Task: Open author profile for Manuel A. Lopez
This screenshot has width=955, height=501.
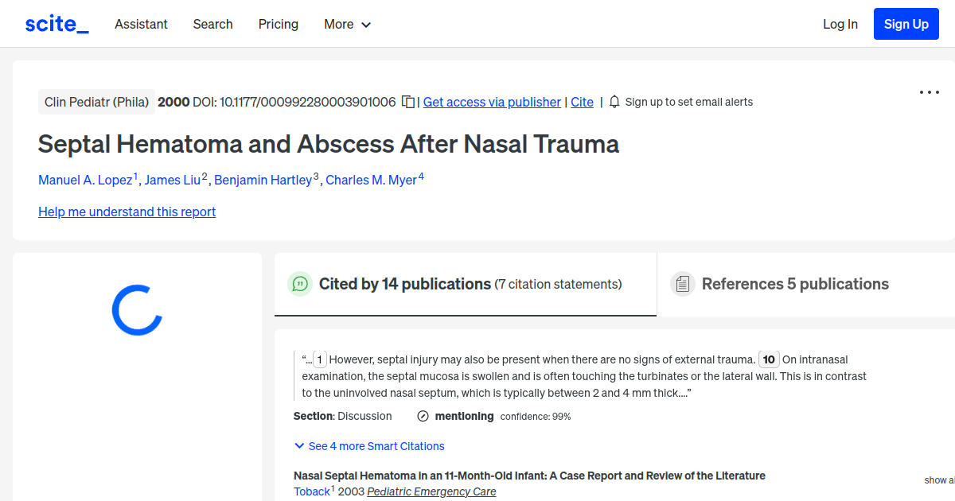Action: point(86,180)
